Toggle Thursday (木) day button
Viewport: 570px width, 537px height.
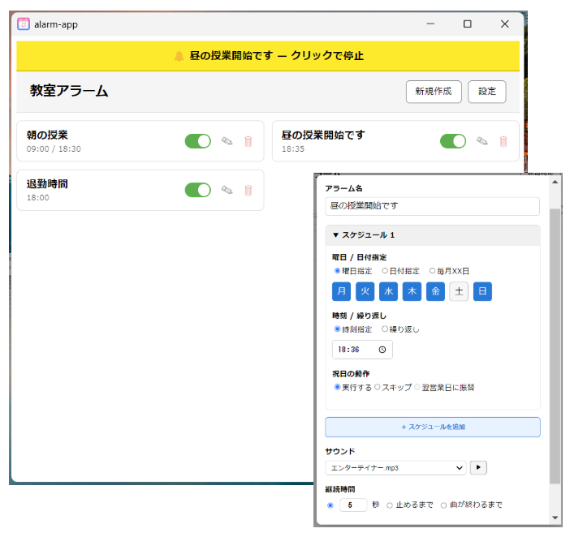tap(412, 291)
